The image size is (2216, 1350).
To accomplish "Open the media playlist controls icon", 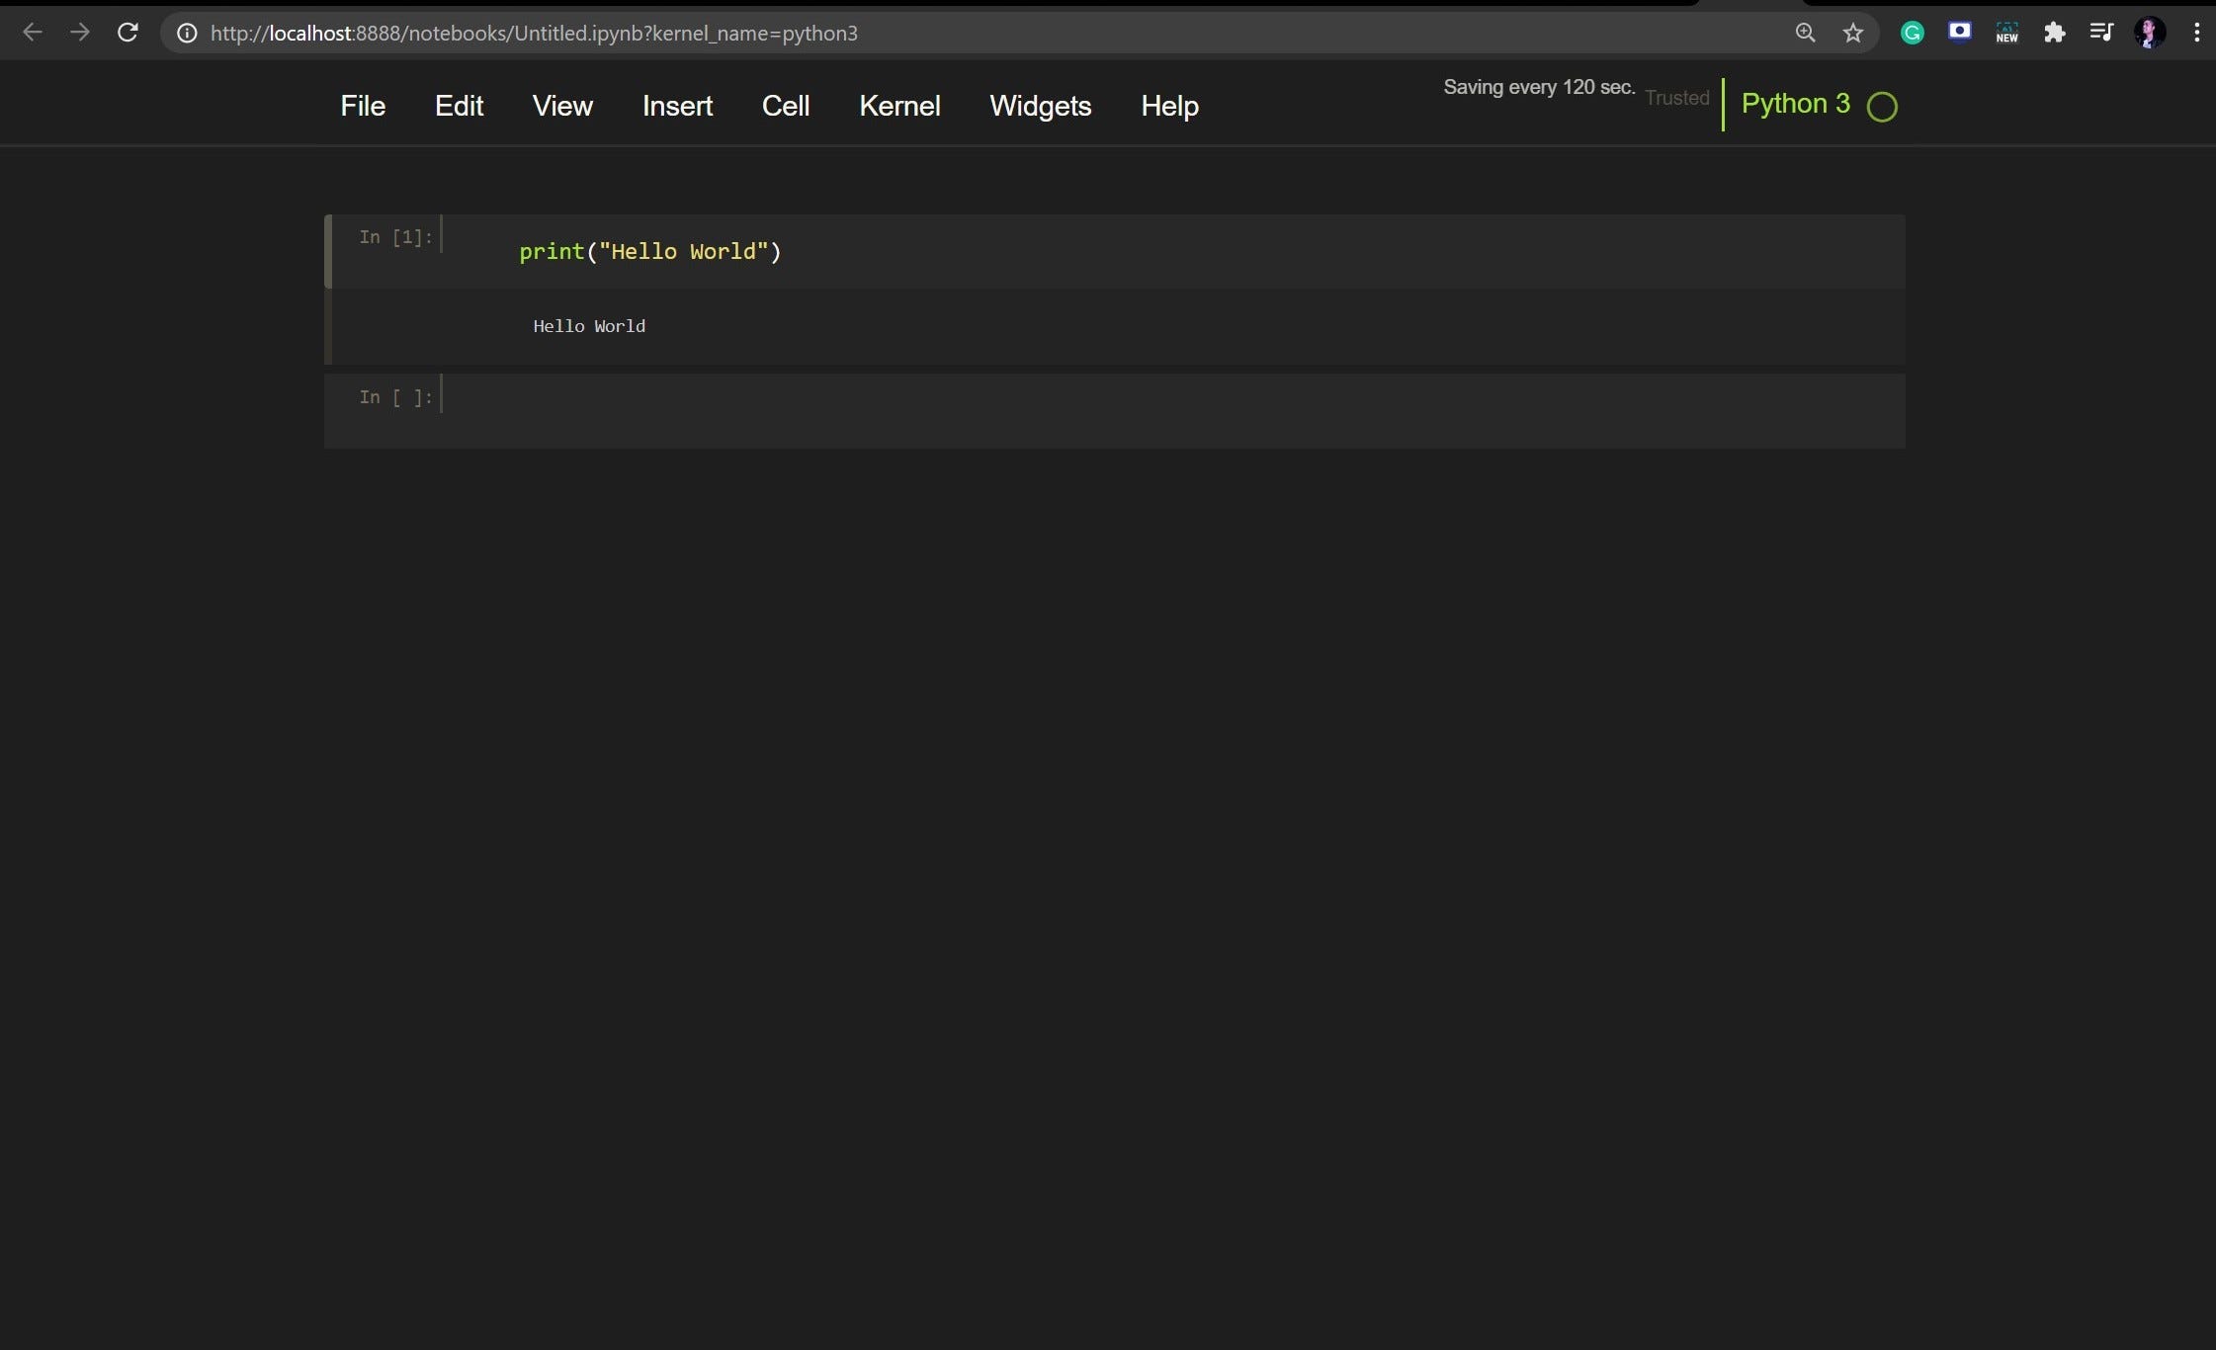I will [x=2101, y=33].
